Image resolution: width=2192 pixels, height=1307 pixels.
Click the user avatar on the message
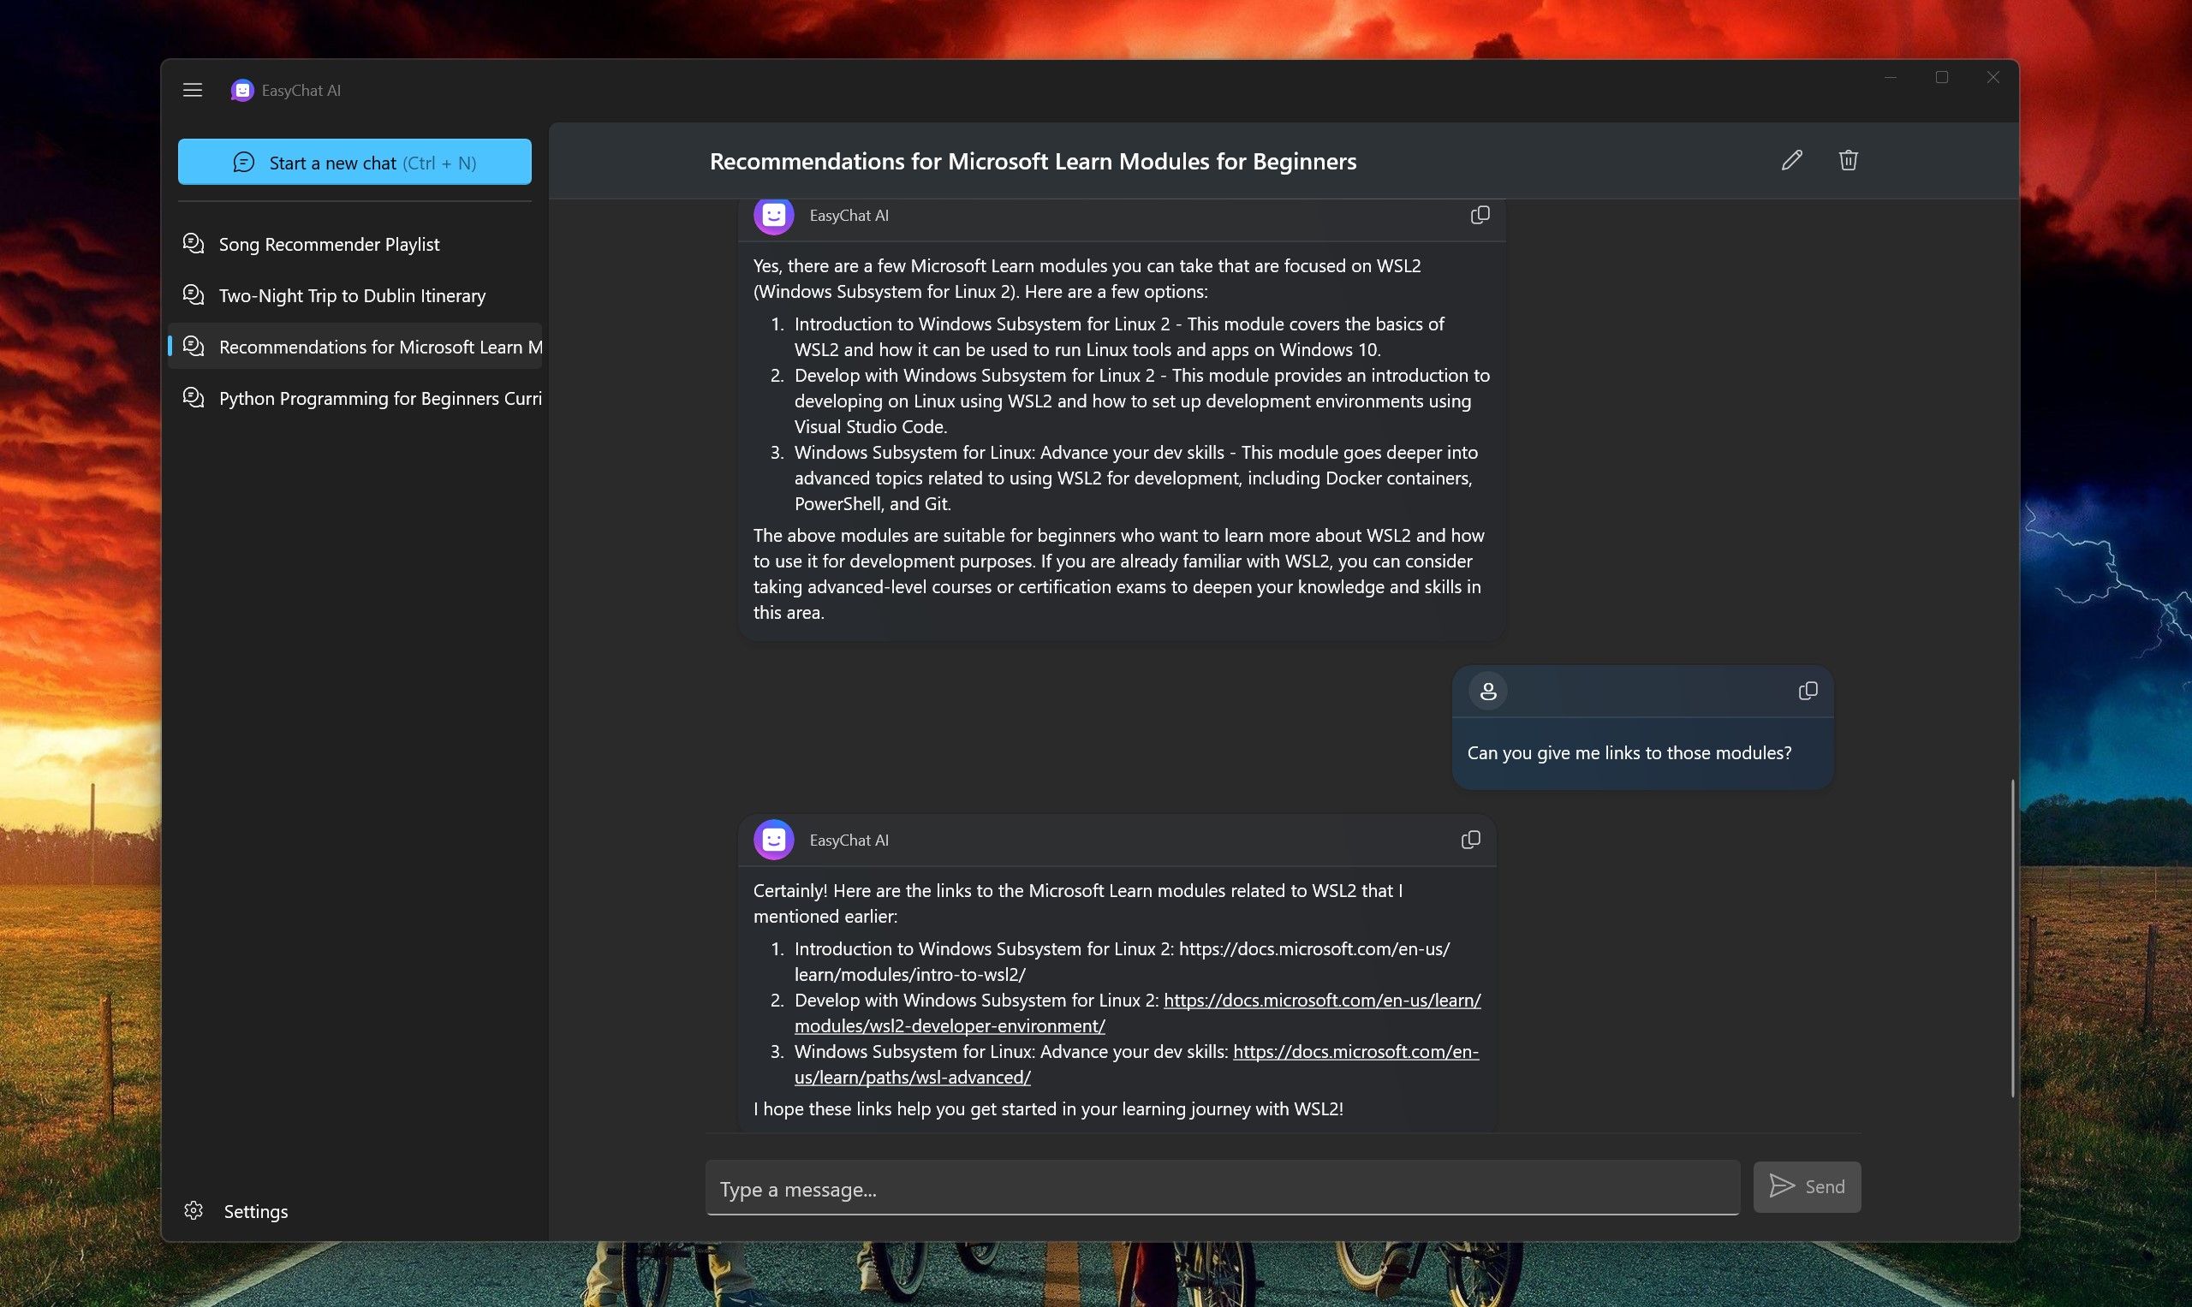[1487, 691]
